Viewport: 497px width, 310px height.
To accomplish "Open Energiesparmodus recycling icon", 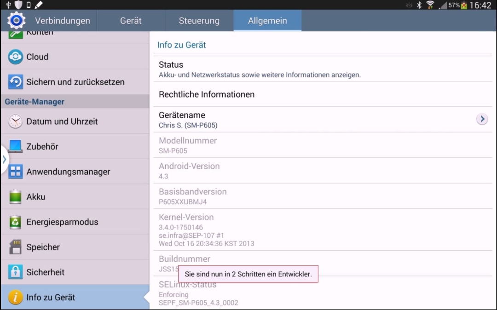I will [15, 222].
